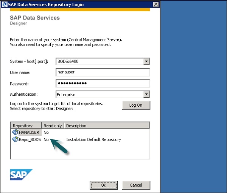The height and width of the screenshot is (193, 227).
Task: Click the Description column header
Action: [107, 126]
